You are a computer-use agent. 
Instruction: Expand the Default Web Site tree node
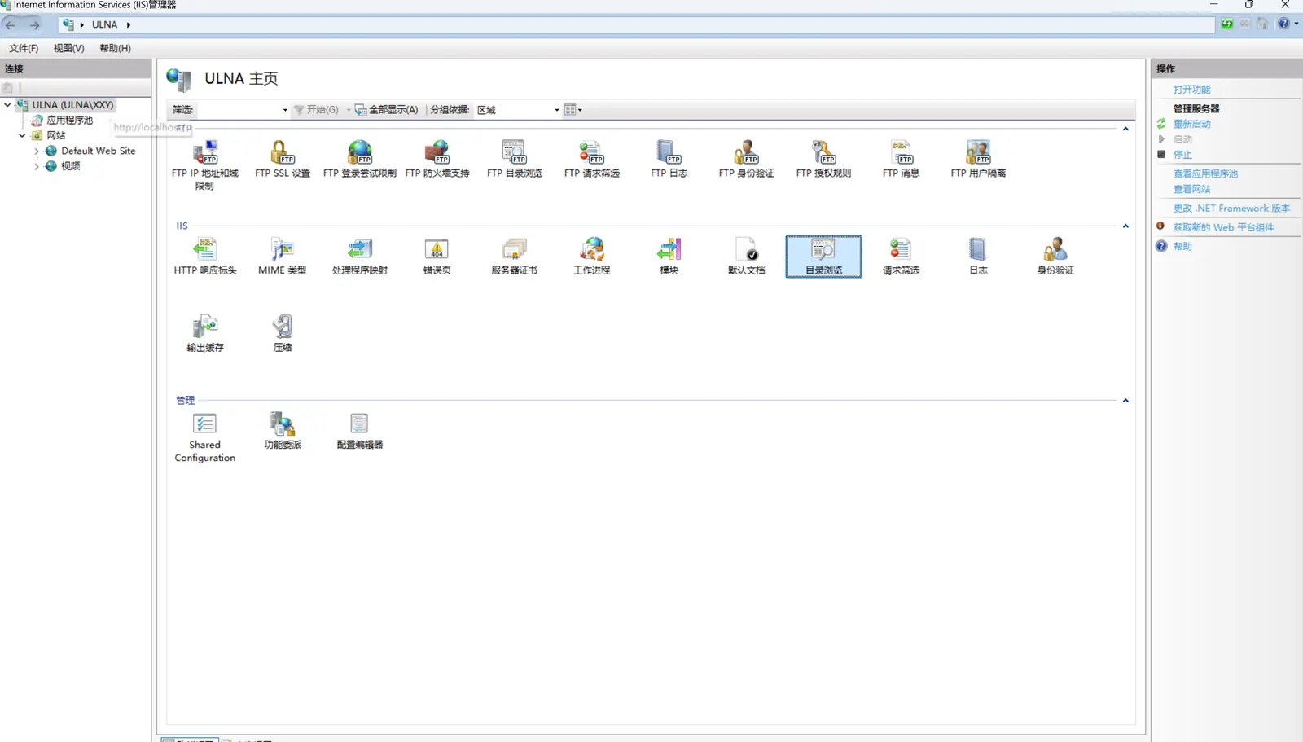pos(37,151)
